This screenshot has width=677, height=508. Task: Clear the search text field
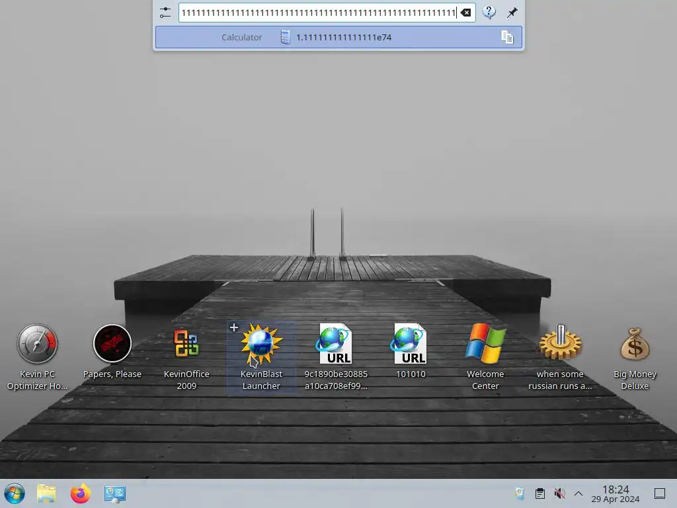point(465,13)
